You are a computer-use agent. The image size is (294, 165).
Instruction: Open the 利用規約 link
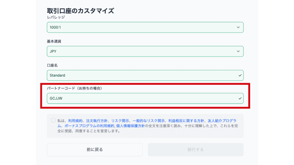click(75, 121)
